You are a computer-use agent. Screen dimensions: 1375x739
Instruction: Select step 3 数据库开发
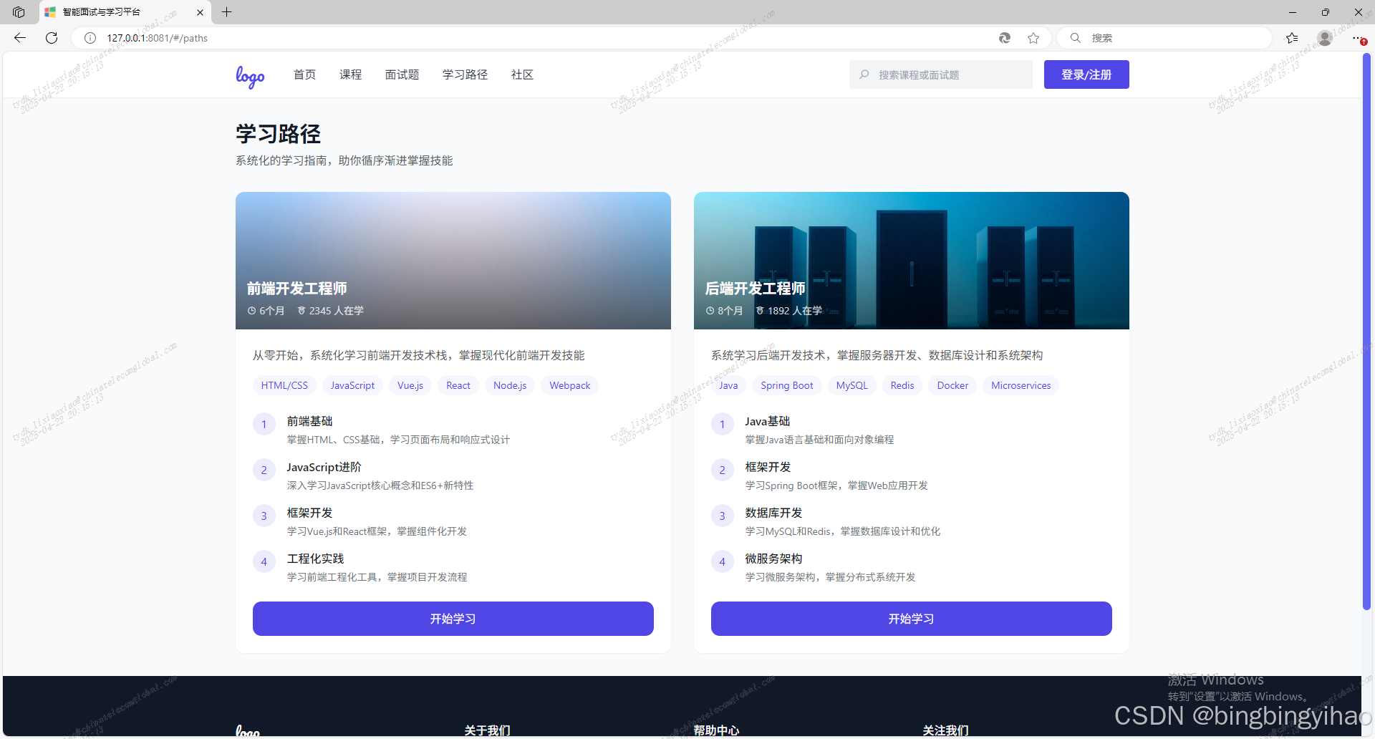912,521
